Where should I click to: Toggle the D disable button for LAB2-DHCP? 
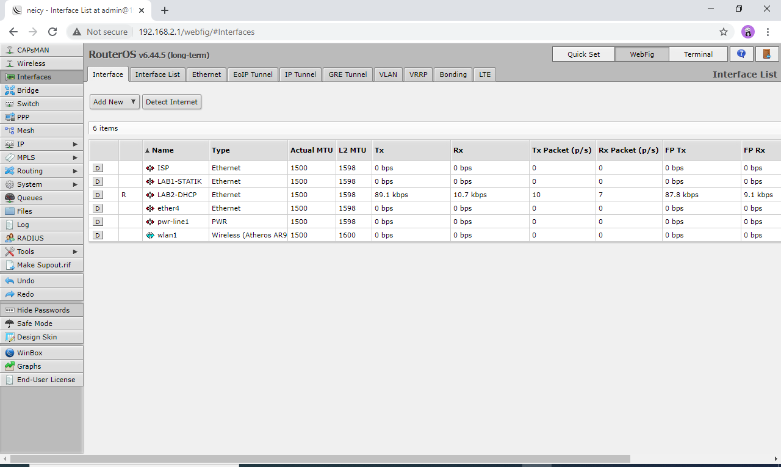click(x=98, y=195)
